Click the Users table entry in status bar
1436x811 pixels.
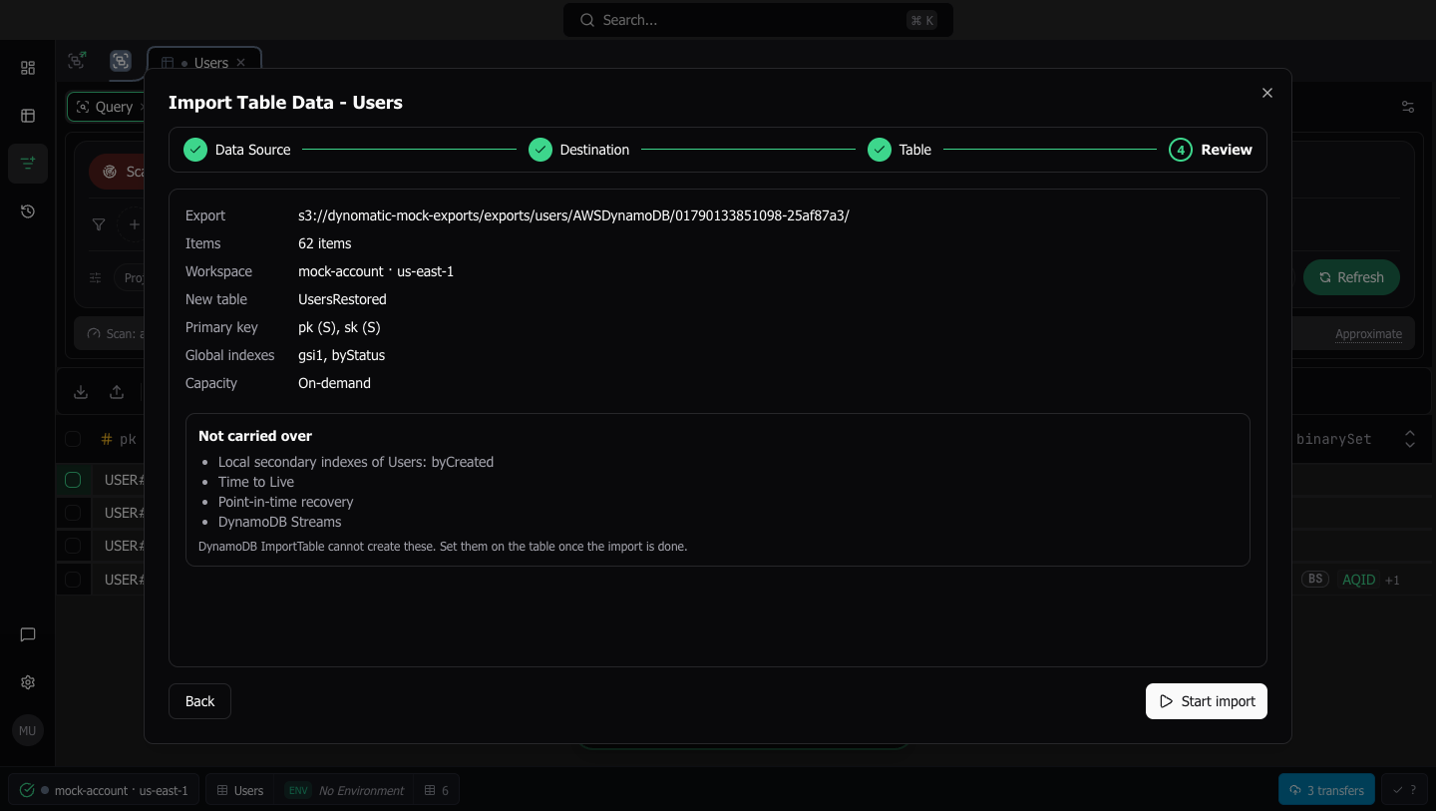pos(239,790)
